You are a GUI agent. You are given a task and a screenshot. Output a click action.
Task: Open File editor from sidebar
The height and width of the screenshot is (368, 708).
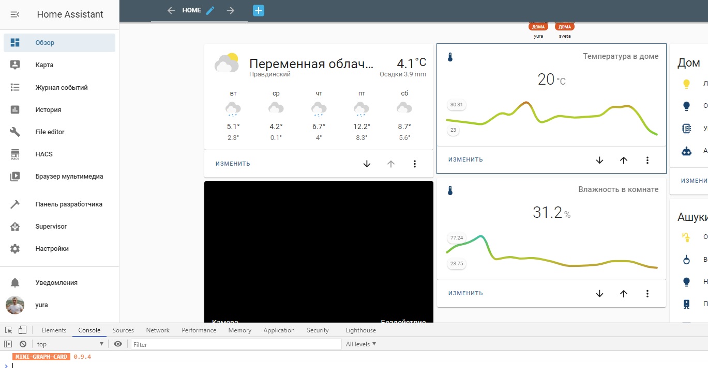(59, 132)
